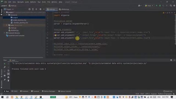Open the Run tool window button
This screenshot has width=176, height=99.
(x=6, y=91)
